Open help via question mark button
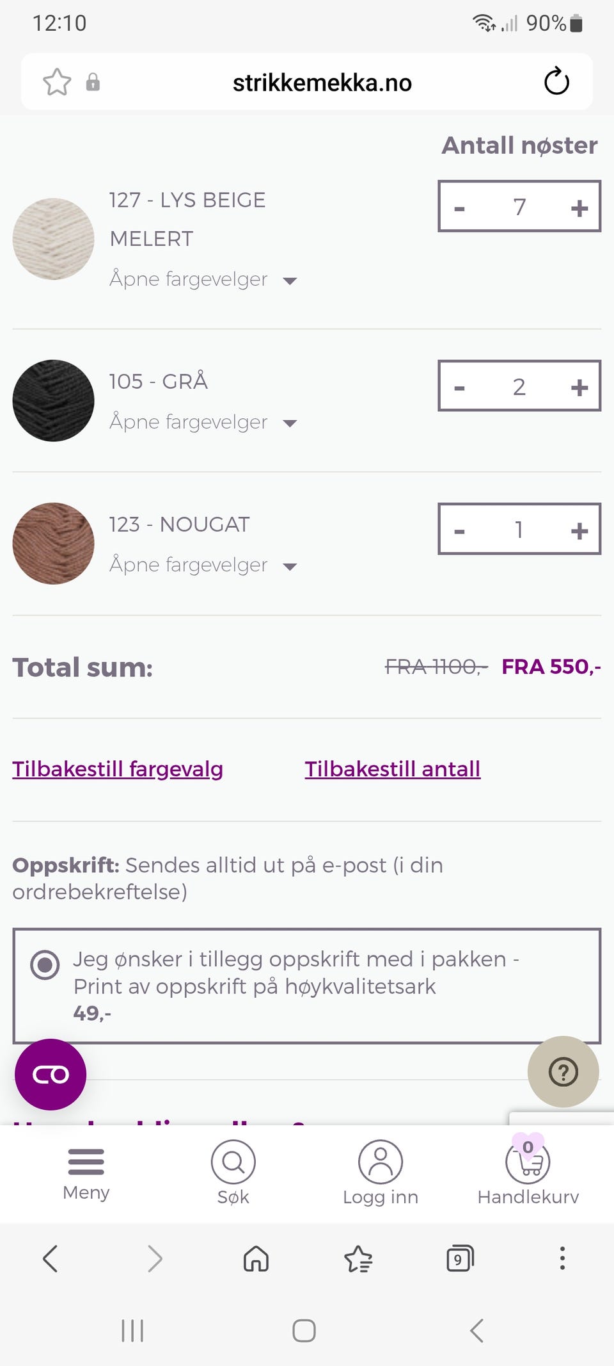This screenshot has width=614, height=1366. pos(563,1071)
